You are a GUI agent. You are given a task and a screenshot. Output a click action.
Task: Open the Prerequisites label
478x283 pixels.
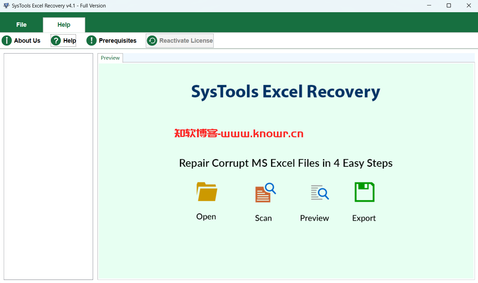118,41
